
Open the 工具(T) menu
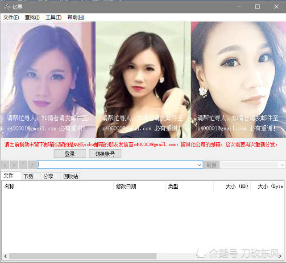click(x=53, y=17)
